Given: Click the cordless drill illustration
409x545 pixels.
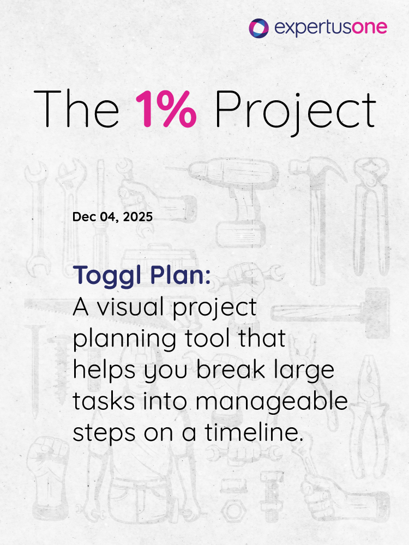Looking at the screenshot, I should click(x=239, y=203).
